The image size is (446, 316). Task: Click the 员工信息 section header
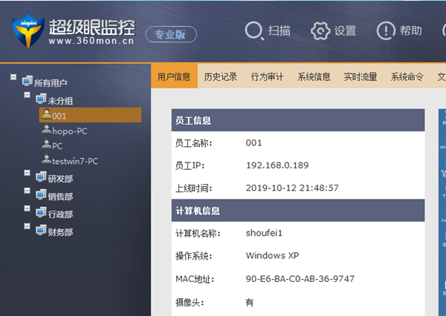[298, 120]
